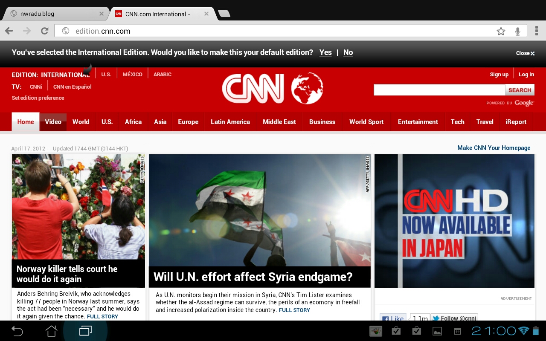The image size is (546, 341).
Task: Activate voice search microphone icon
Action: click(x=518, y=31)
